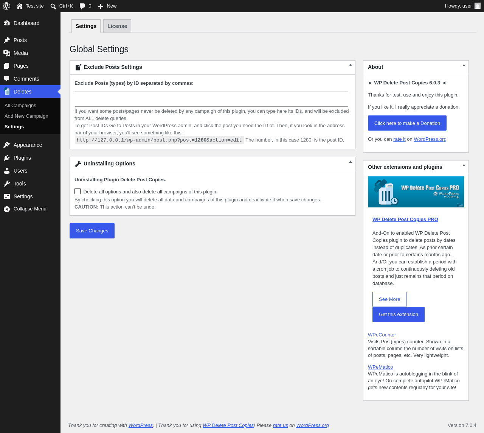The height and width of the screenshot is (433, 484).
Task: Click the Uninstalling Options wrench icon
Action: (x=78, y=164)
